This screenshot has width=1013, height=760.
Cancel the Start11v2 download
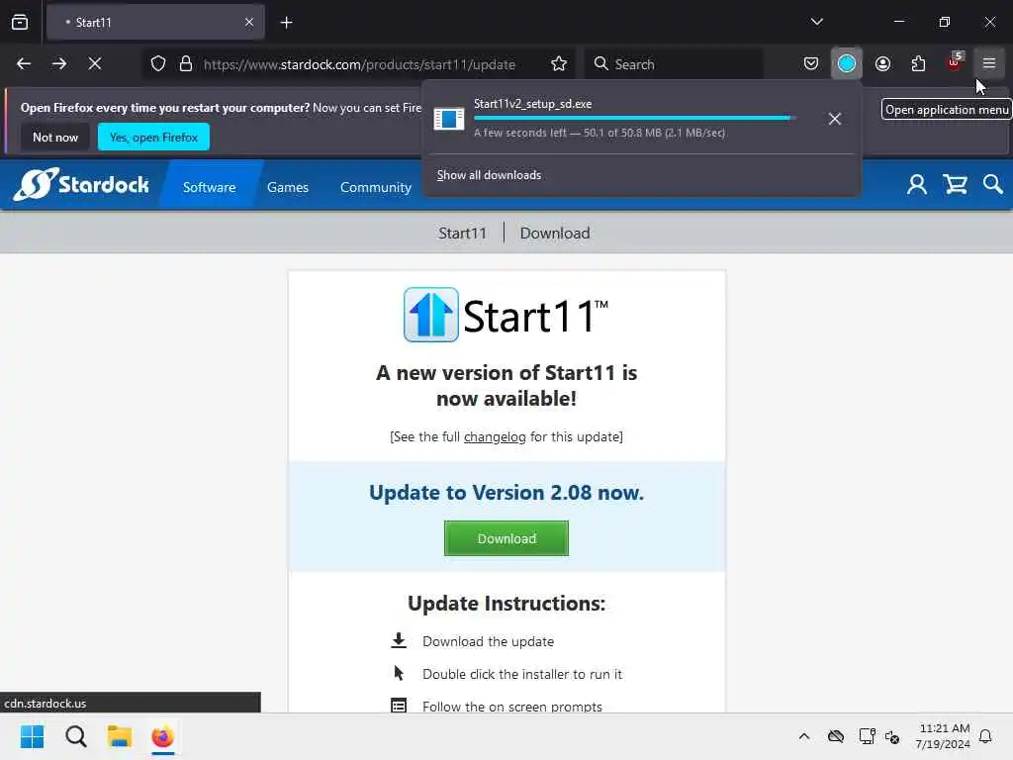tap(835, 119)
